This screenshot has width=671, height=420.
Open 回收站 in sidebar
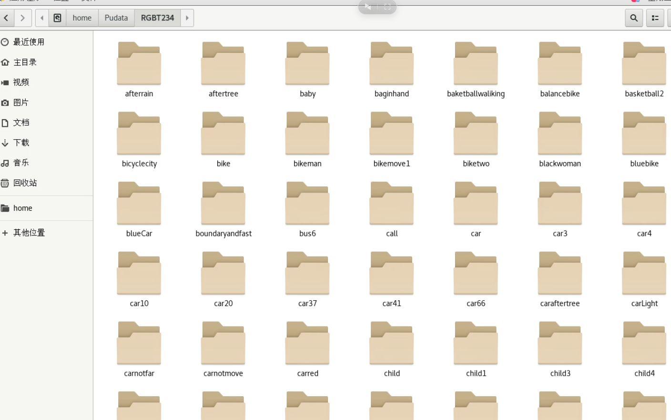pyautogui.click(x=46, y=183)
